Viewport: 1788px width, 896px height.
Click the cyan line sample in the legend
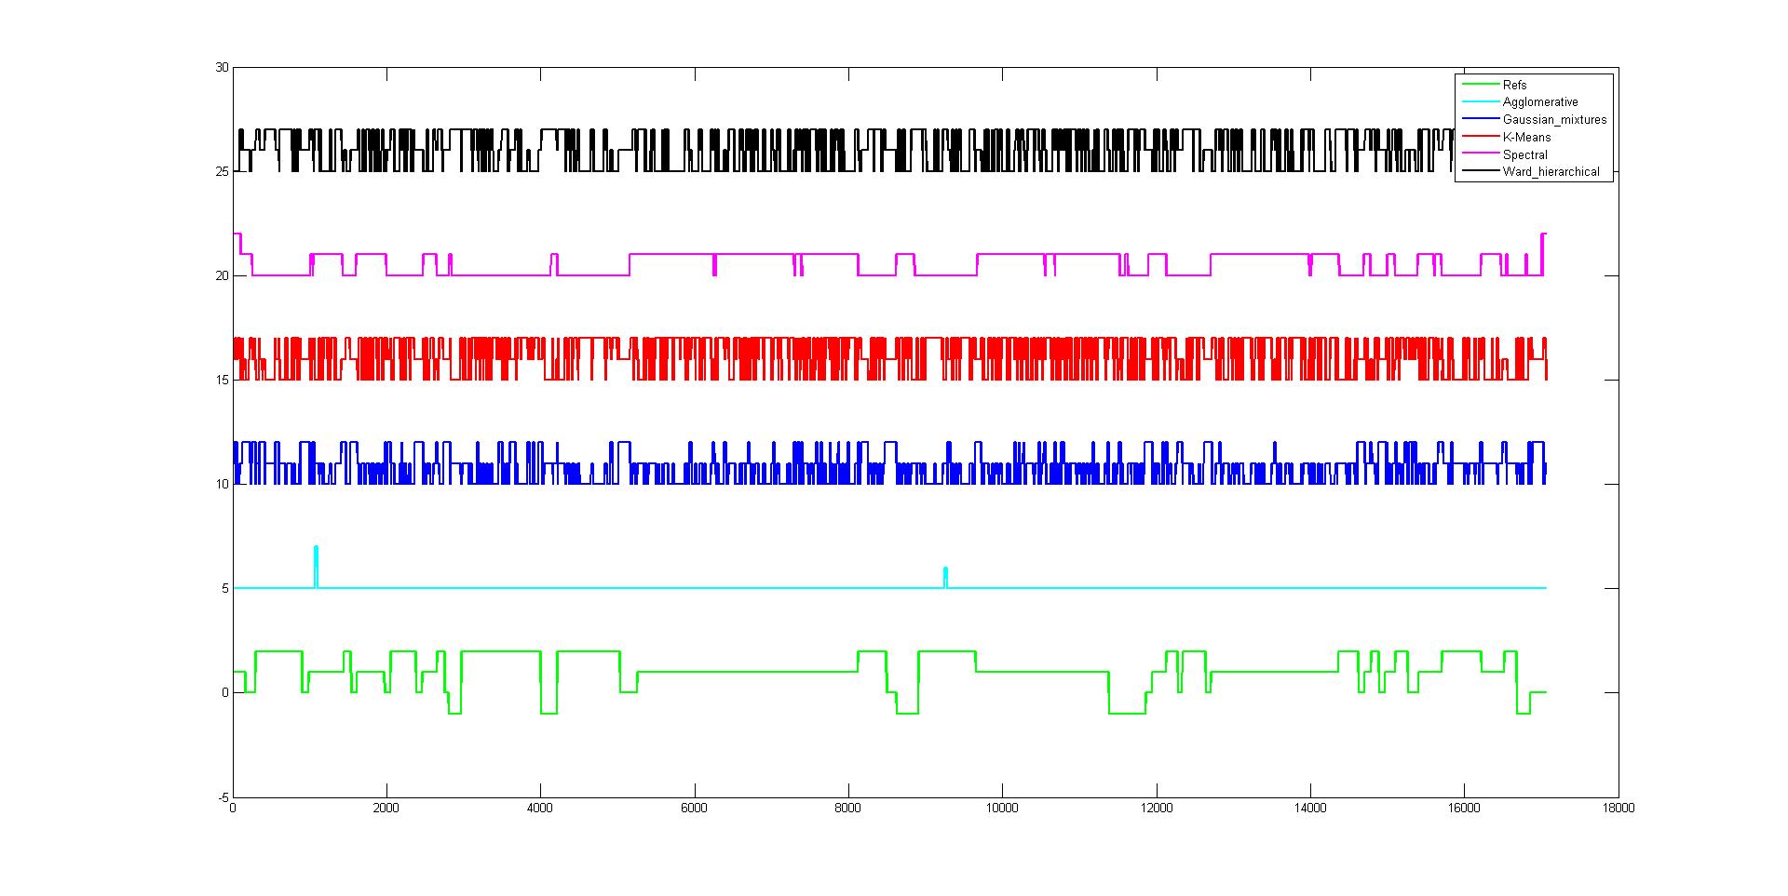pos(1480,102)
